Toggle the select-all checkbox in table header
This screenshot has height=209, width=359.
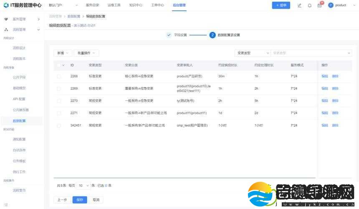coord(58,65)
